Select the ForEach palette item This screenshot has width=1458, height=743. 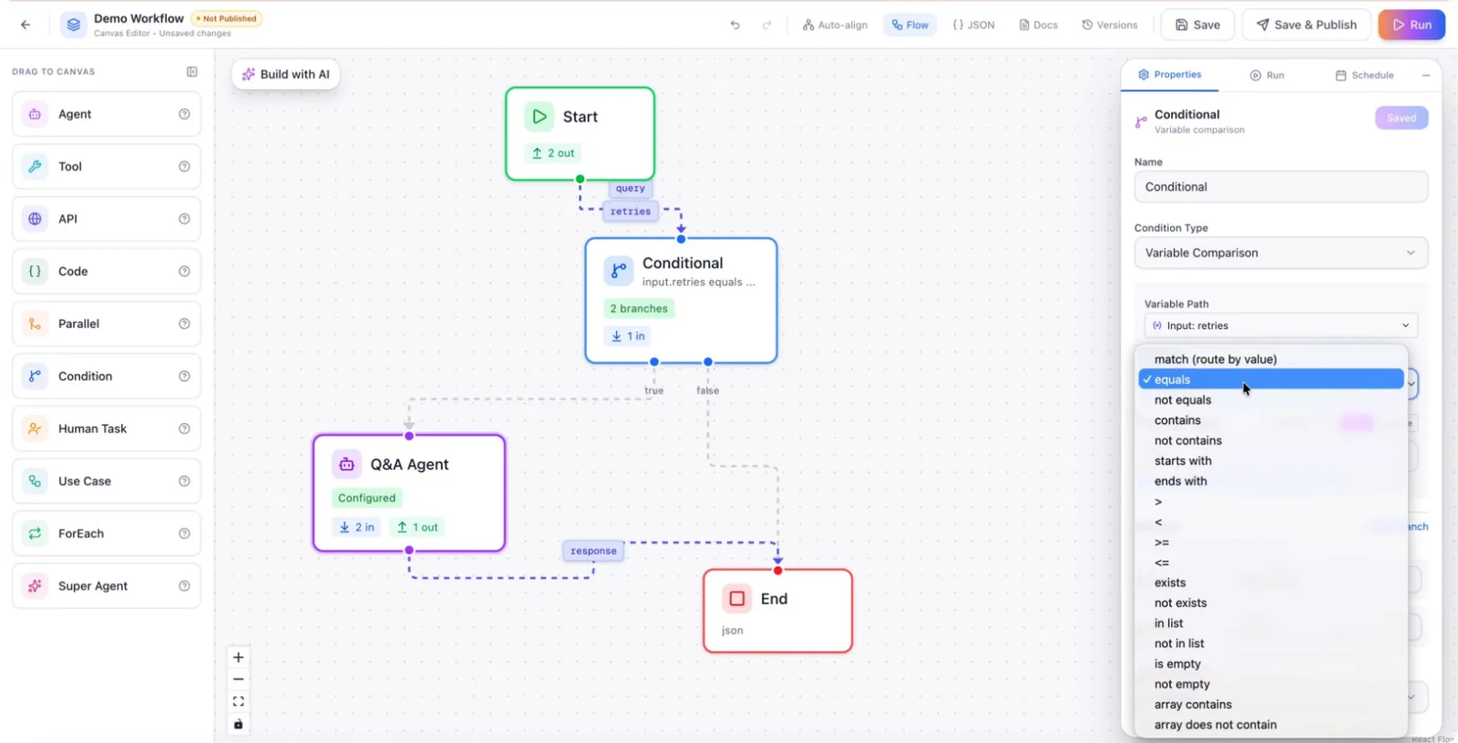pyautogui.click(x=107, y=533)
